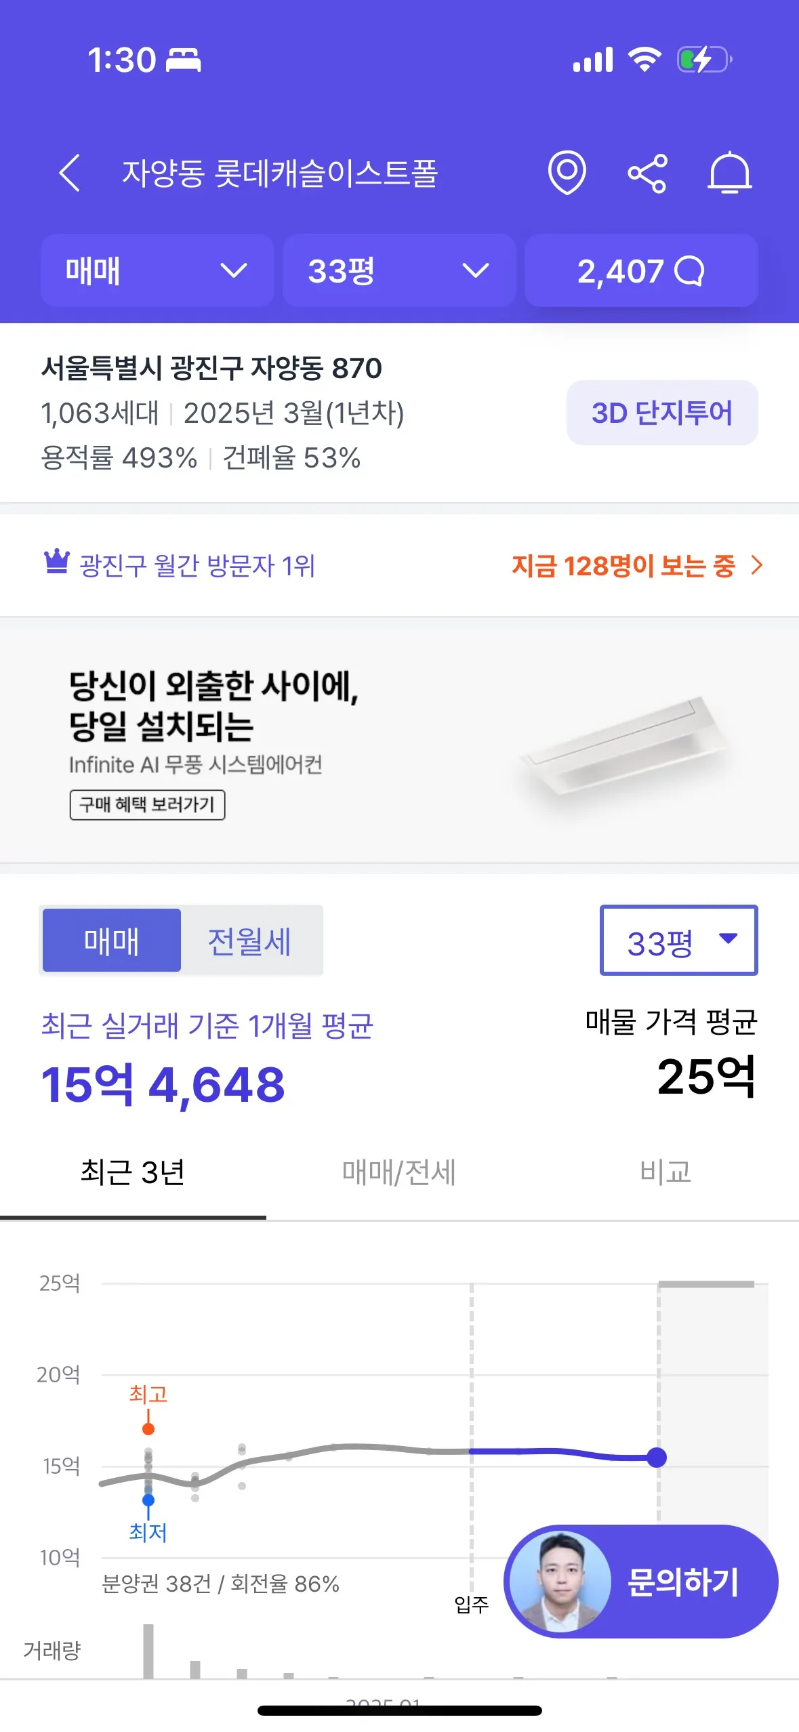Open the 매매 dropdown in the header
Screen dimensions: 799x1732
coord(157,271)
